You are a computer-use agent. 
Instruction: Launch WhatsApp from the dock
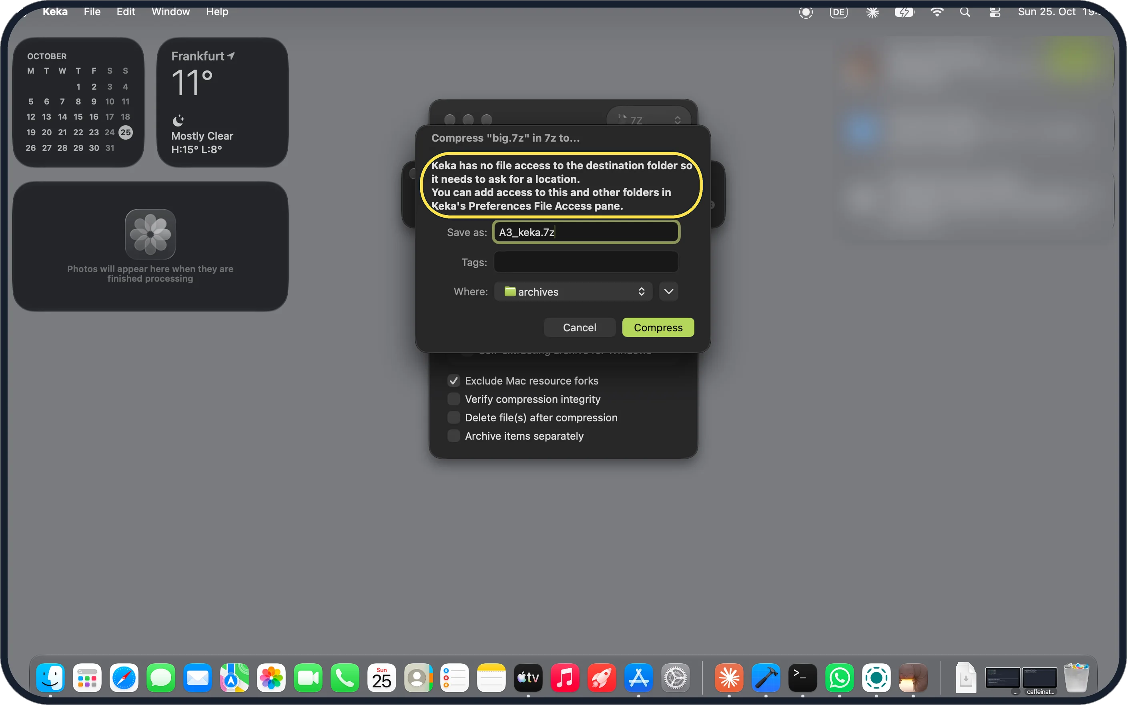pyautogui.click(x=840, y=677)
